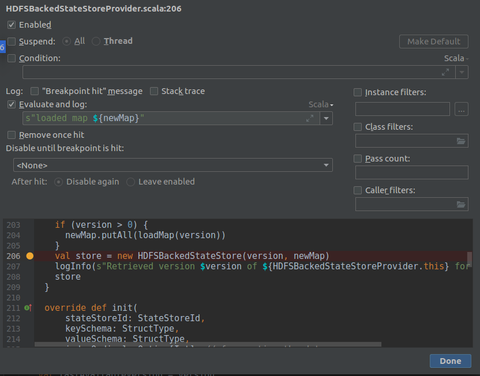Open the Evaluate and log history dropdown
The height and width of the screenshot is (376, 480).
tap(326, 118)
